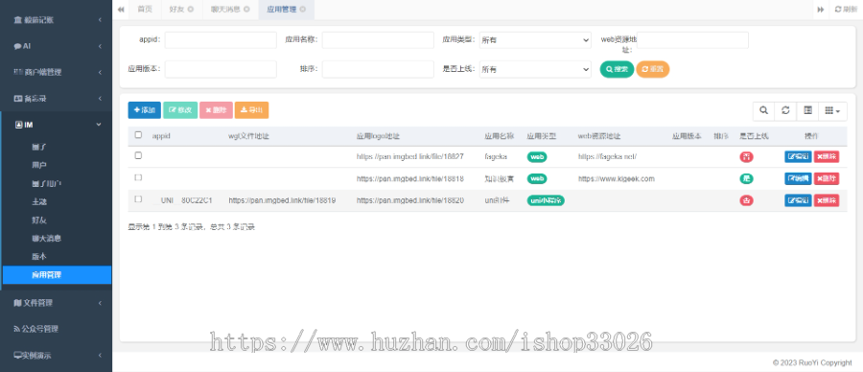Open the columns grid dropdown in table toolbar
This screenshot has height=372, width=863.
point(832,110)
